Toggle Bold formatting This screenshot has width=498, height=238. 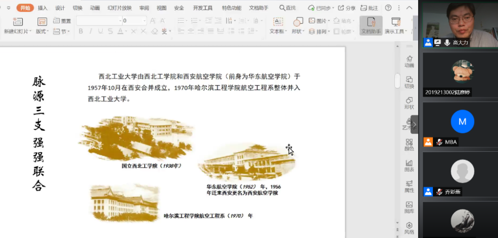pos(81,32)
